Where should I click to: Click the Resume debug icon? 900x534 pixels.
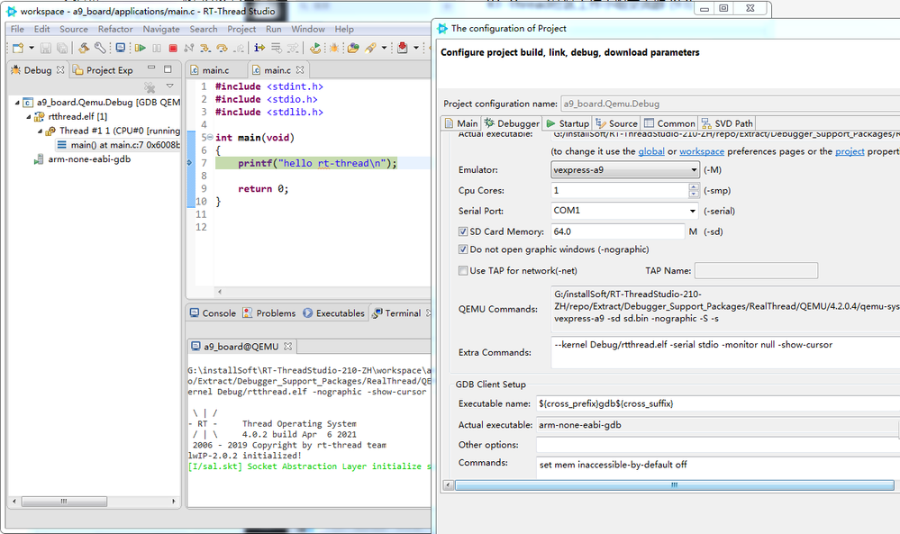[x=140, y=49]
